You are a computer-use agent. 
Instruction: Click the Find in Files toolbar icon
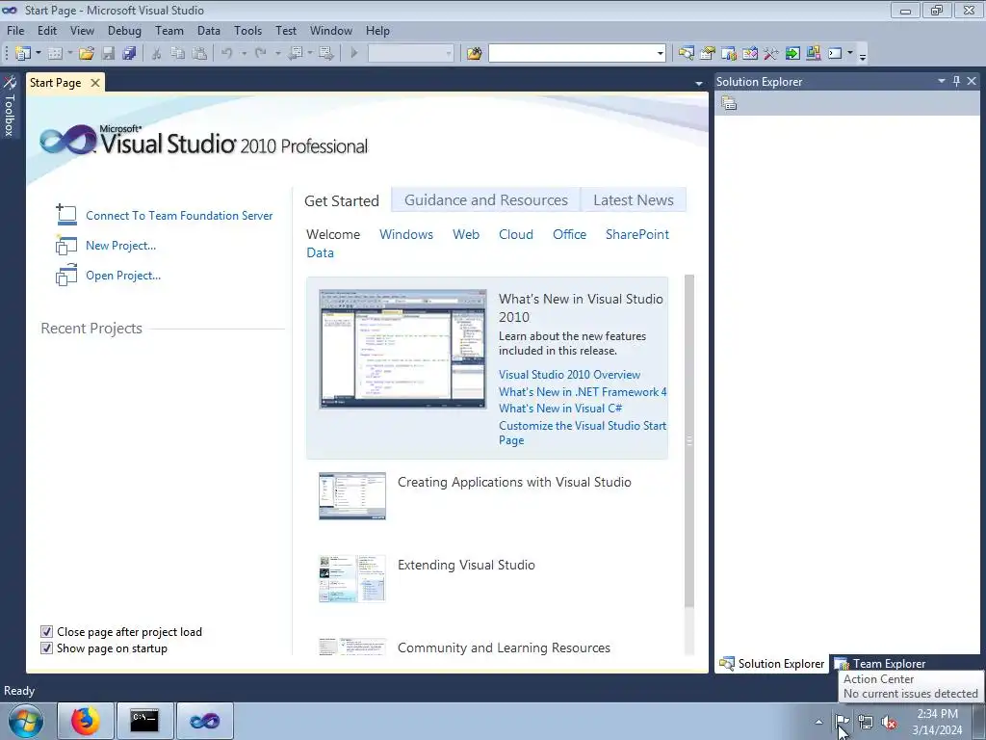[x=474, y=54]
